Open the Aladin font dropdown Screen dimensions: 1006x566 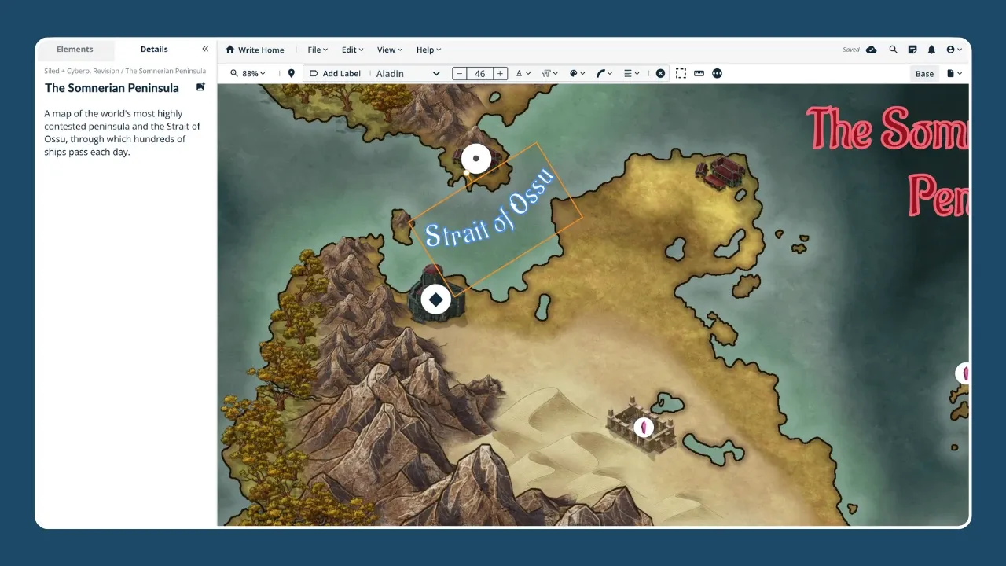[409, 73]
